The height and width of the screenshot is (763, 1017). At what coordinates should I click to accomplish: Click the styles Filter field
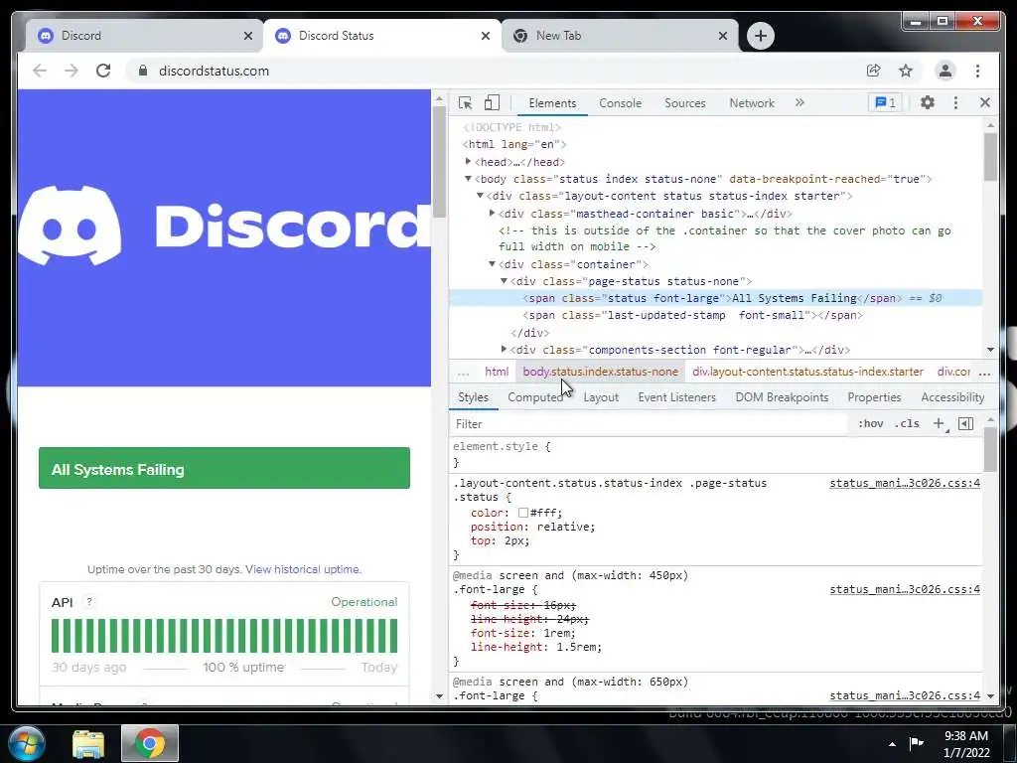pos(649,423)
